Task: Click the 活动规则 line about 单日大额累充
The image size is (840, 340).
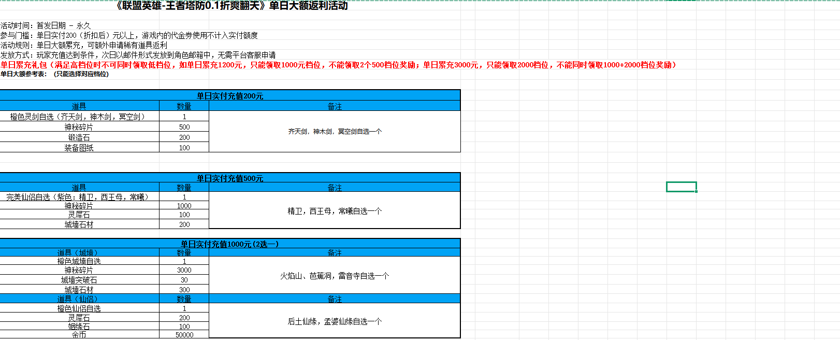Action: 84,45
